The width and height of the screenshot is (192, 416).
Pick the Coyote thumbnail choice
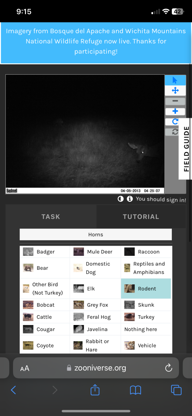(45, 345)
